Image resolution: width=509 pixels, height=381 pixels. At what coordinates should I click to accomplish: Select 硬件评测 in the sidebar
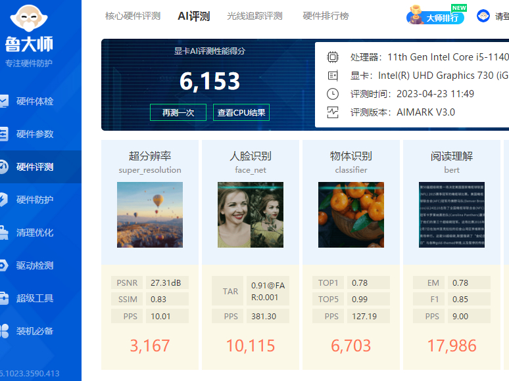tap(41, 167)
